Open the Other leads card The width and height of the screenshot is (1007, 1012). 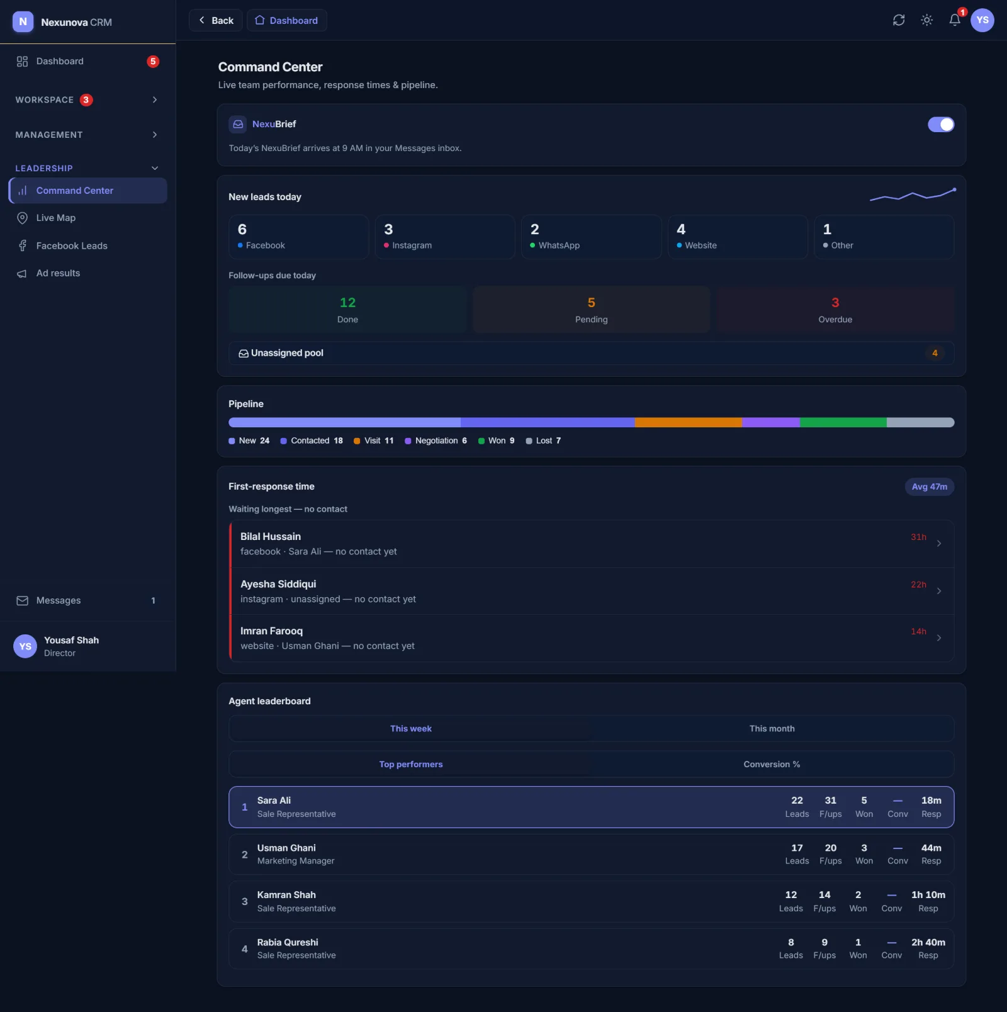(884, 237)
